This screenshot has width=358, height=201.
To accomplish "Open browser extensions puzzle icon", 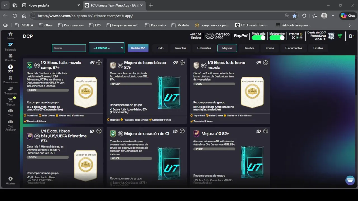I will 304,16.
